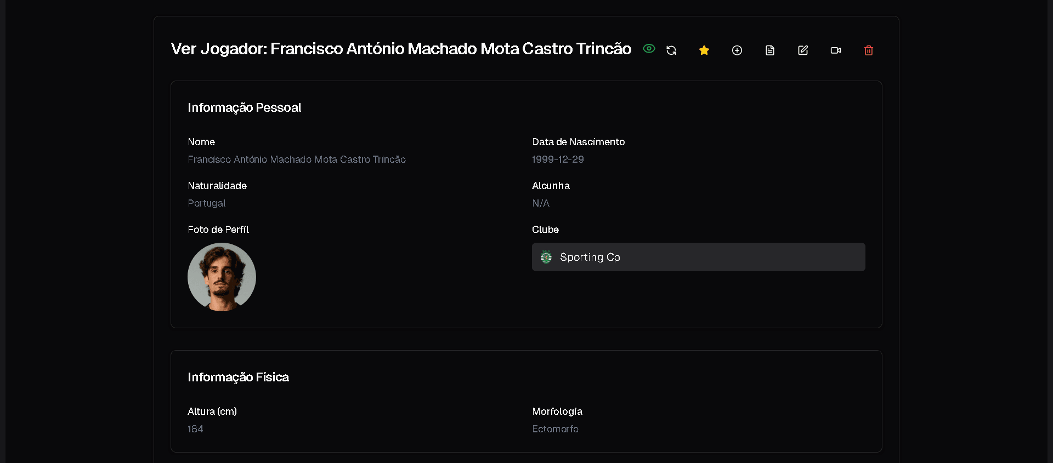Click the Informação Pessoal section heading
This screenshot has width=1053, height=463.
point(244,107)
